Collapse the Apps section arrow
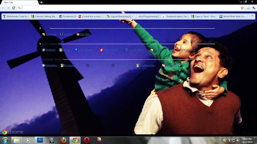257x144 pixels. pyautogui.click(x=40, y=28)
